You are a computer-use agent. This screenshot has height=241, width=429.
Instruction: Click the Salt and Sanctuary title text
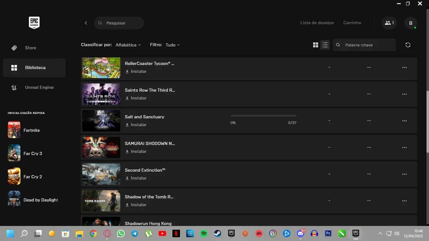pos(144,117)
